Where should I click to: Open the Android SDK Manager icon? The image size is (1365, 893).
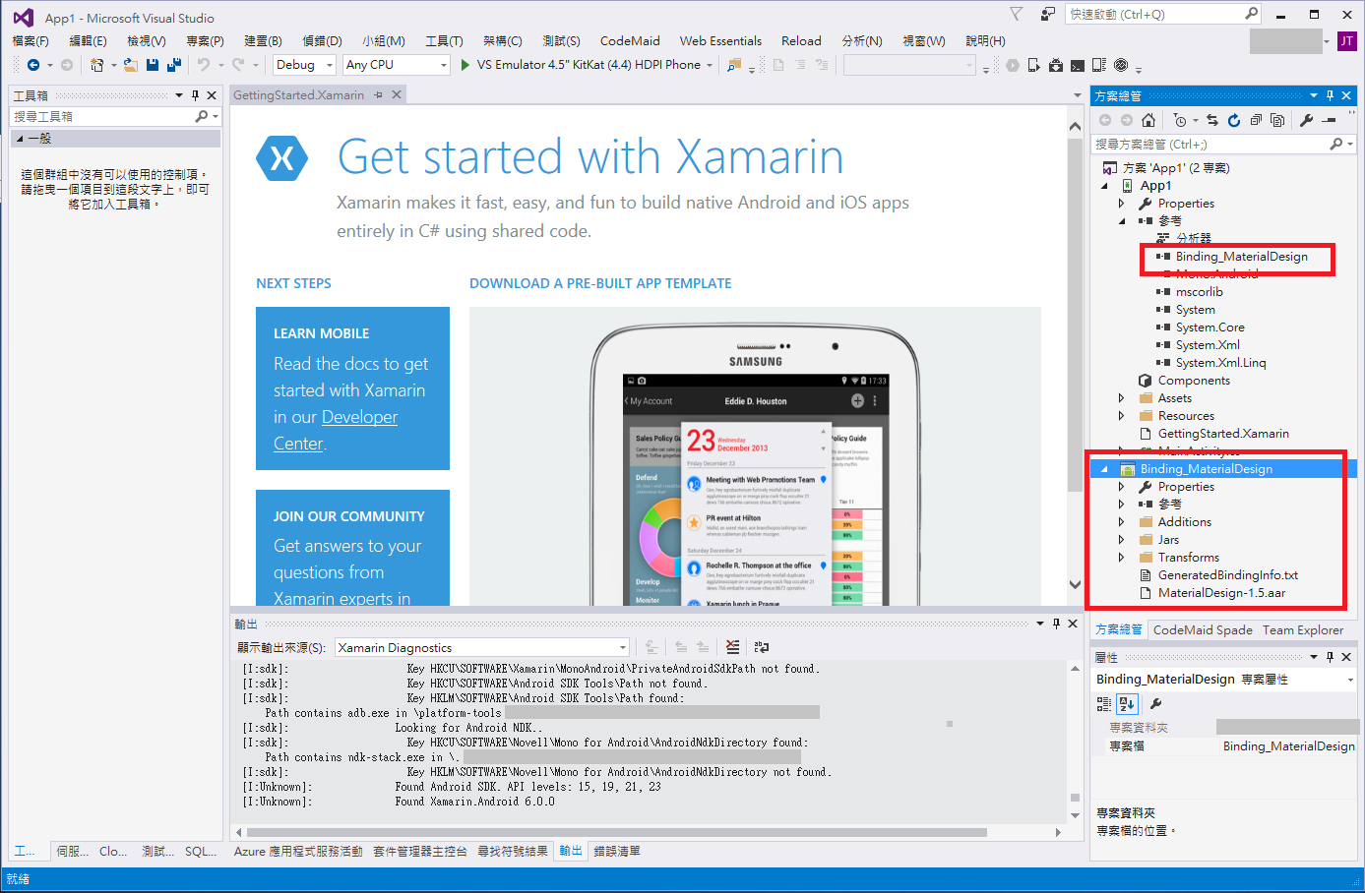[1056, 65]
